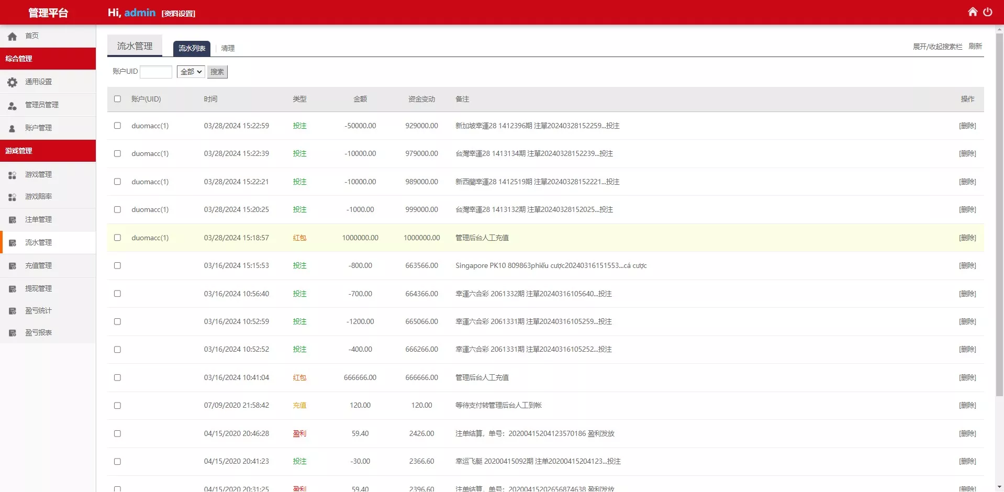Open 通用设置 via the gear icon

pyautogui.click(x=12, y=82)
